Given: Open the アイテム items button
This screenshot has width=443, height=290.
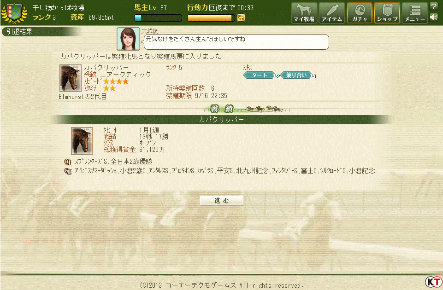Looking at the screenshot, I should point(332,13).
